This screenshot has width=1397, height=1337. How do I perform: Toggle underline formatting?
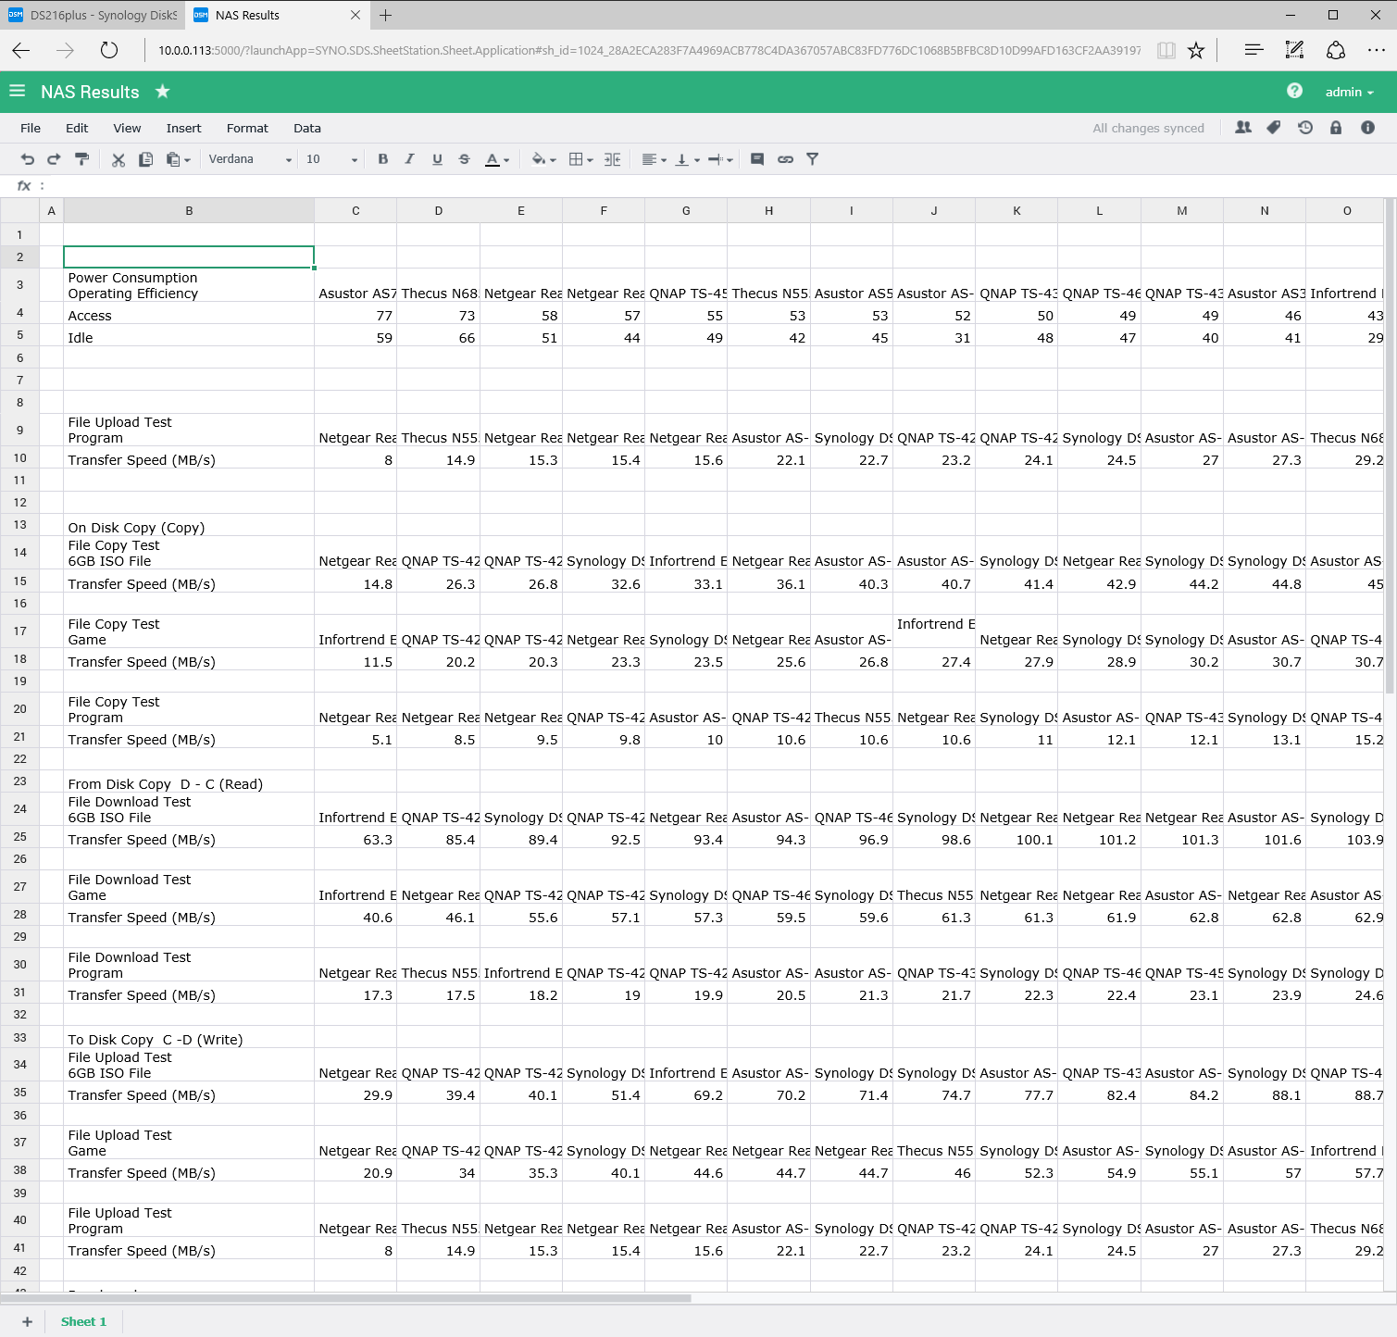click(437, 159)
